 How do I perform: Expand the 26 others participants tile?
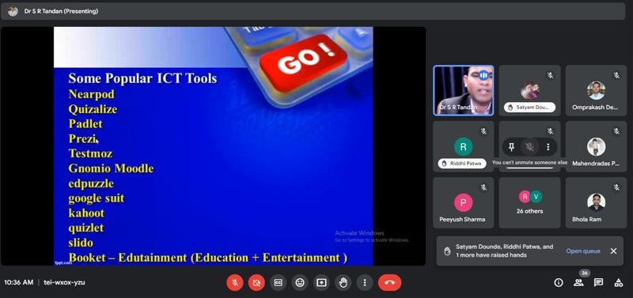coord(529,203)
